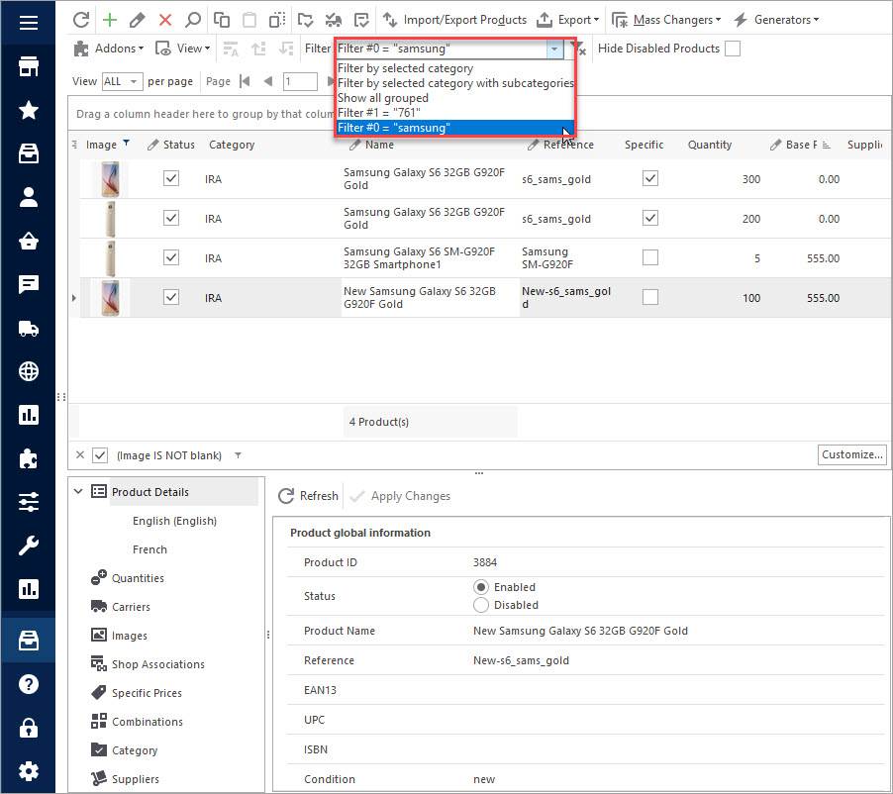893x794 pixels.
Task: Go to the first page with the arrow icon
Action: tap(245, 81)
